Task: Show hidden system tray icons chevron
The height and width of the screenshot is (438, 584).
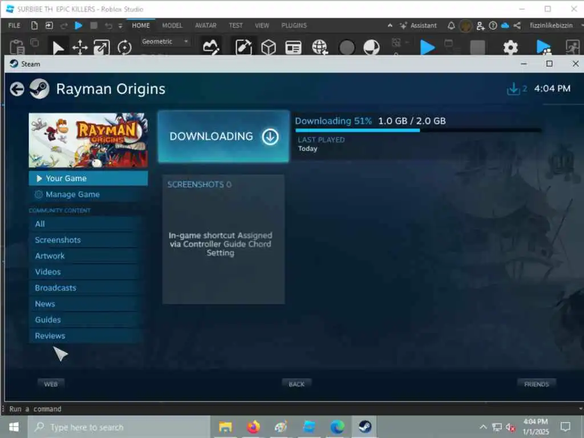Action: click(x=483, y=427)
